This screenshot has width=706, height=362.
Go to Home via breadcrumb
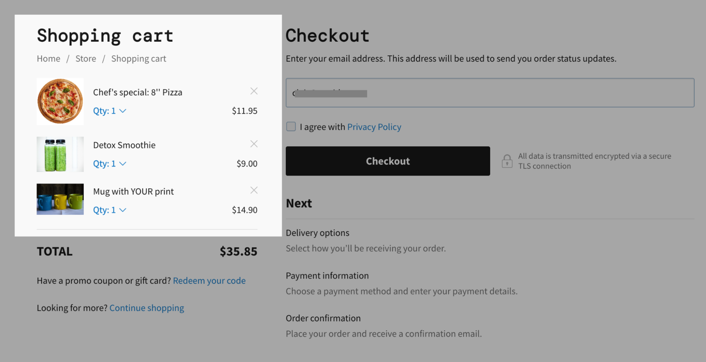tap(48, 59)
